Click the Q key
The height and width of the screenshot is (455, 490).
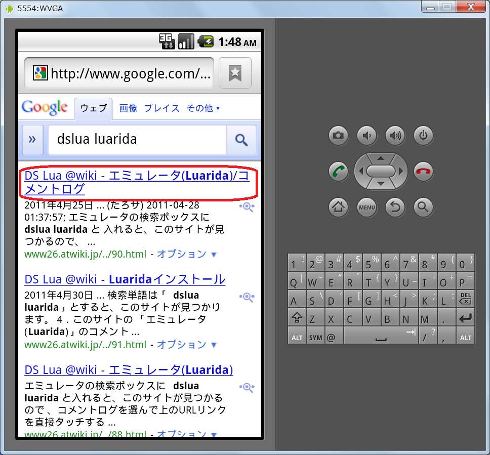tap(297, 281)
